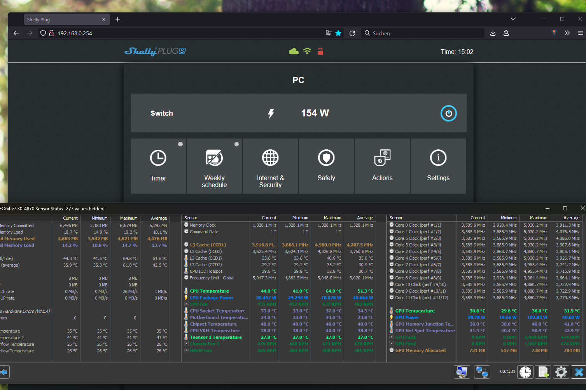
Task: Click the right panel Average column header
Action: (566, 218)
